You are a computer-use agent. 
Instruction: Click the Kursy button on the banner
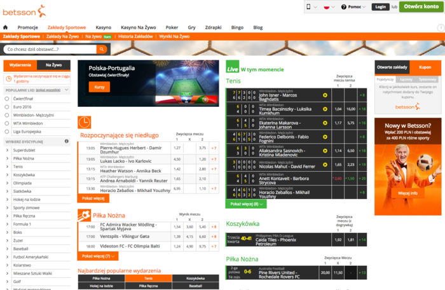pos(99,87)
